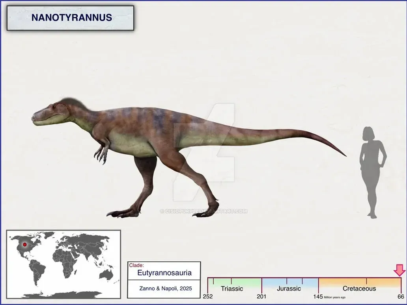
Task: Click the "Clade:" label
Action: (x=136, y=265)
